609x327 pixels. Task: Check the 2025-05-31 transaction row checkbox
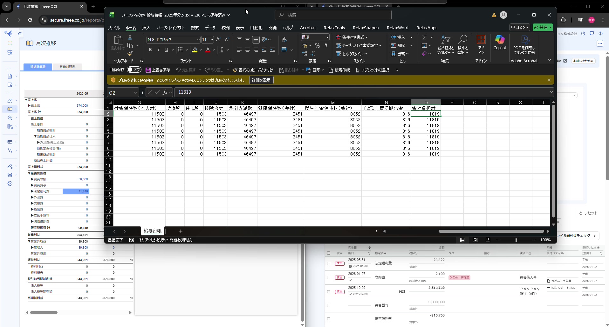(329, 264)
